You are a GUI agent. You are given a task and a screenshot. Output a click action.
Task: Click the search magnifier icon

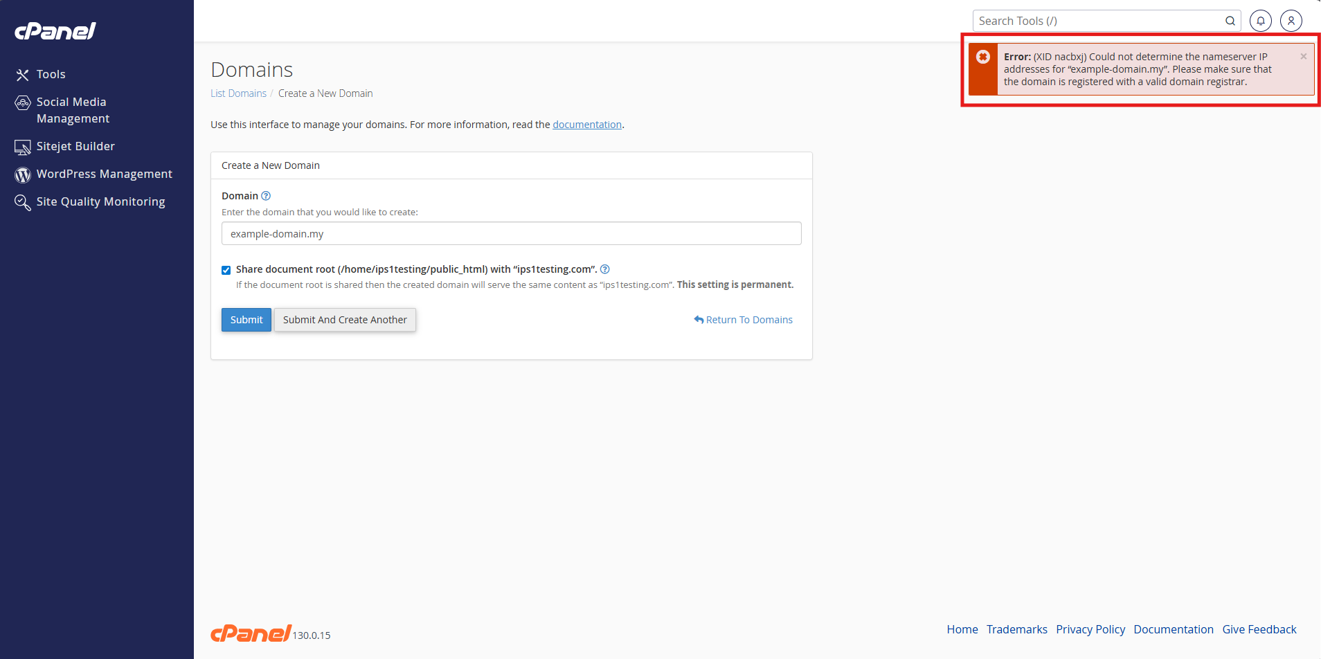pyautogui.click(x=1230, y=21)
